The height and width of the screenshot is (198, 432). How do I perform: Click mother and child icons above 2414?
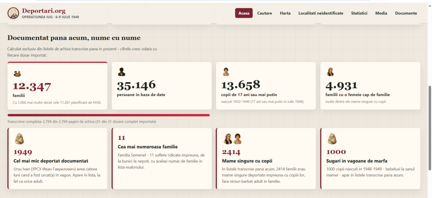click(232, 139)
